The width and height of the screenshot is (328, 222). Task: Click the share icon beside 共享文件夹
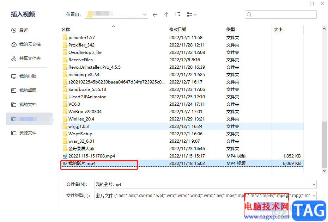coord(14,58)
